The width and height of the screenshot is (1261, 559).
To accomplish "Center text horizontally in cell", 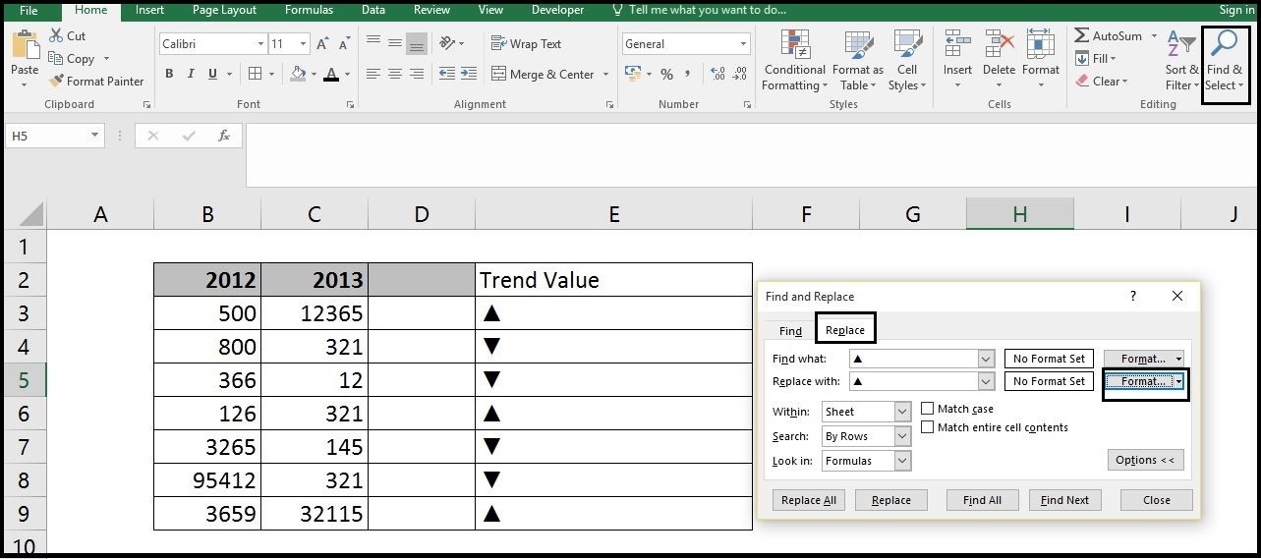I will pyautogui.click(x=395, y=74).
